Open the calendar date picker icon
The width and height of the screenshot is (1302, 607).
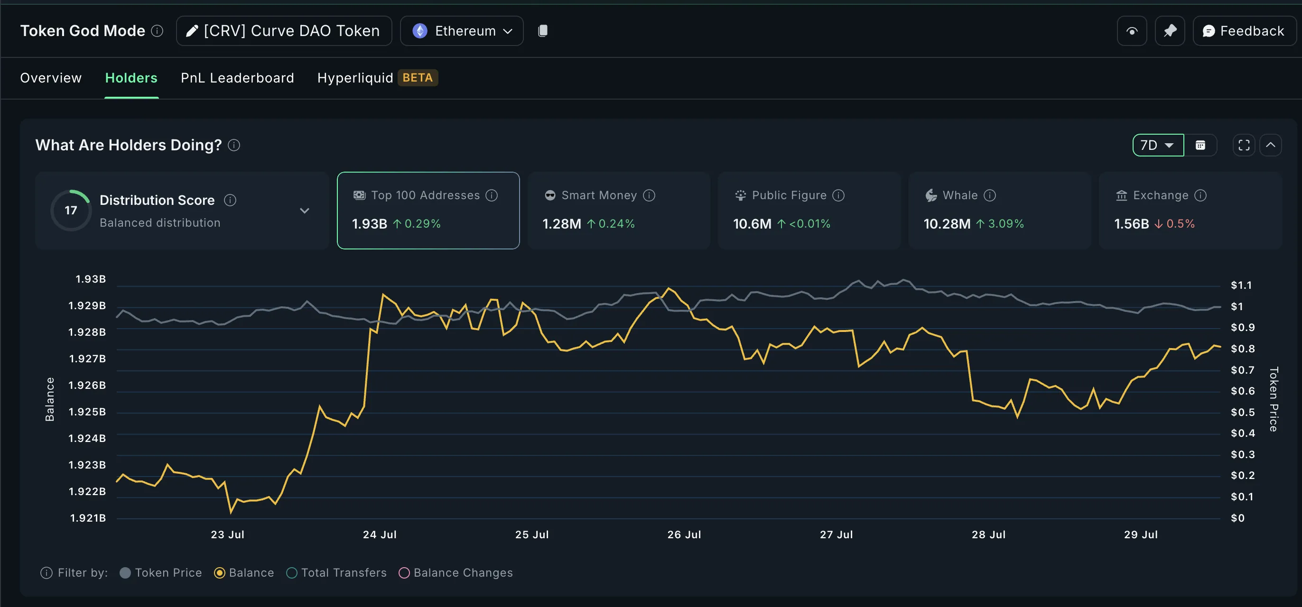(1200, 146)
